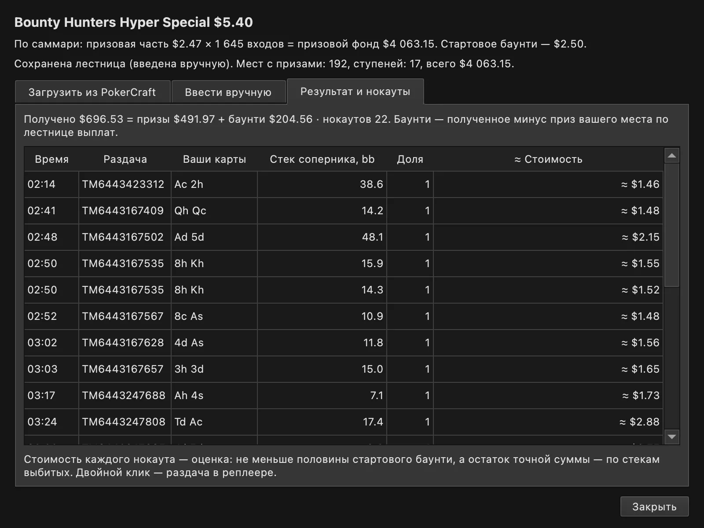Click the 02:41 time cell
704x528 pixels.
tap(52, 211)
